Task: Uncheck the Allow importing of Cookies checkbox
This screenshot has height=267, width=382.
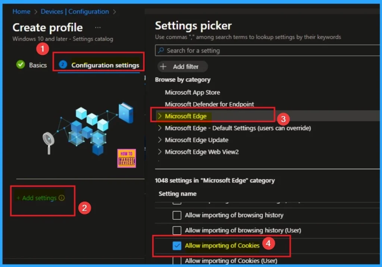Action: (177, 246)
